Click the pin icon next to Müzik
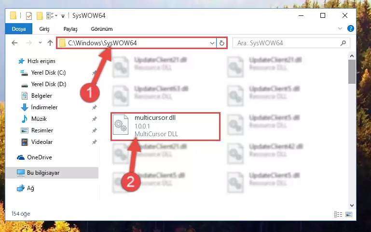 pyautogui.click(x=95, y=119)
